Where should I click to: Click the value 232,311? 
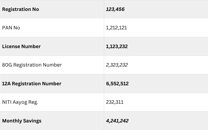(115, 102)
